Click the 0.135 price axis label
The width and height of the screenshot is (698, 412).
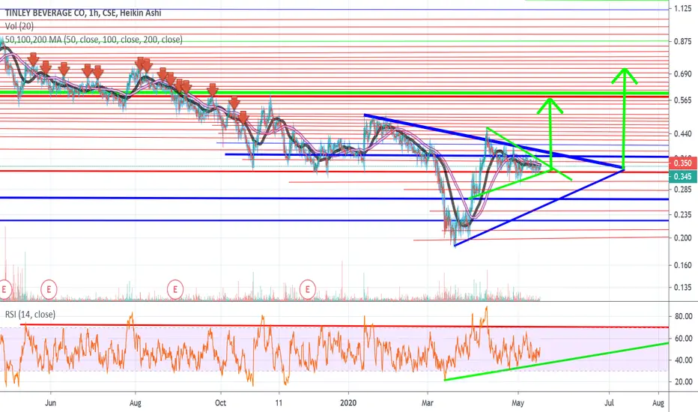(682, 288)
